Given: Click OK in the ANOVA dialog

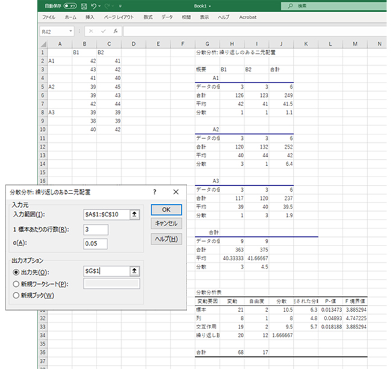Looking at the screenshot, I should tap(166, 210).
